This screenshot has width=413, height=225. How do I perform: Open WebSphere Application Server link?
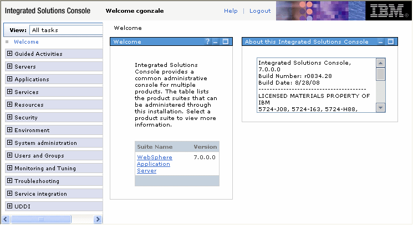coord(154,164)
